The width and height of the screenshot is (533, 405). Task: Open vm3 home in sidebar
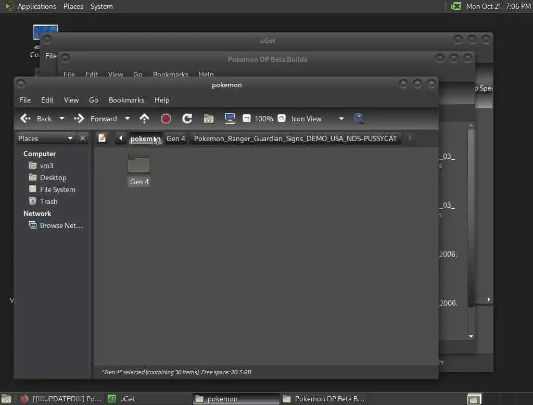[46, 166]
